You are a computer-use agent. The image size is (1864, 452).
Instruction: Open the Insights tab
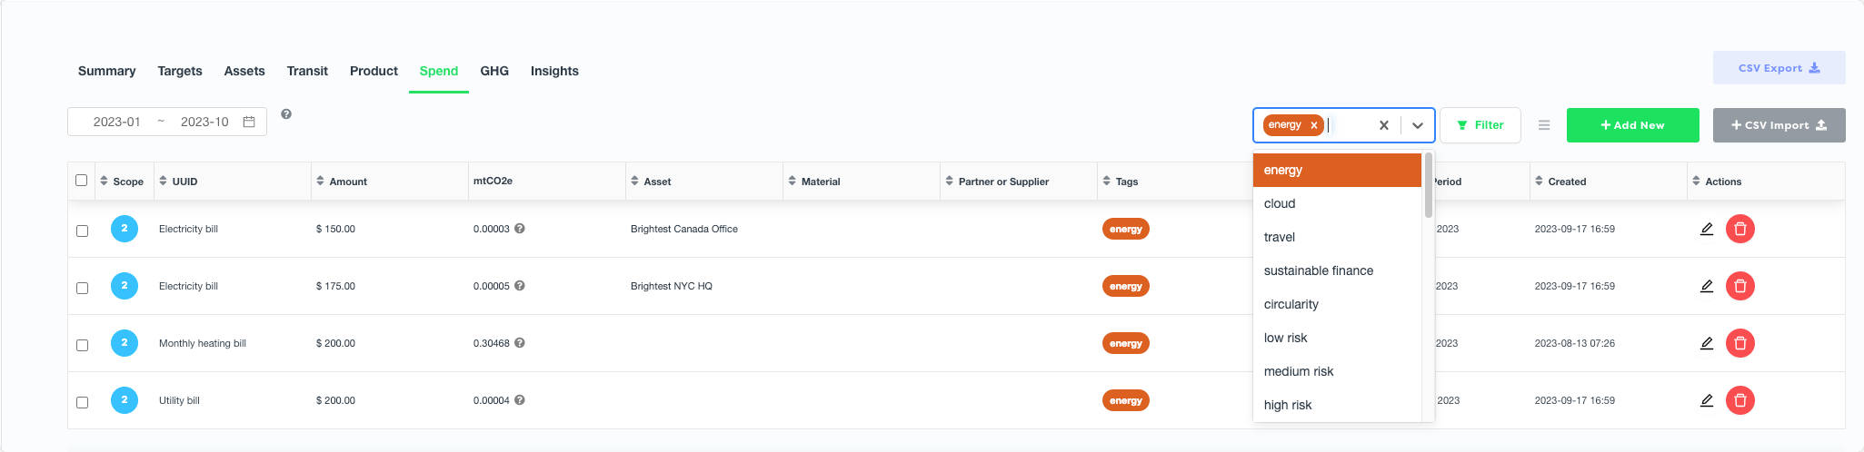(554, 71)
